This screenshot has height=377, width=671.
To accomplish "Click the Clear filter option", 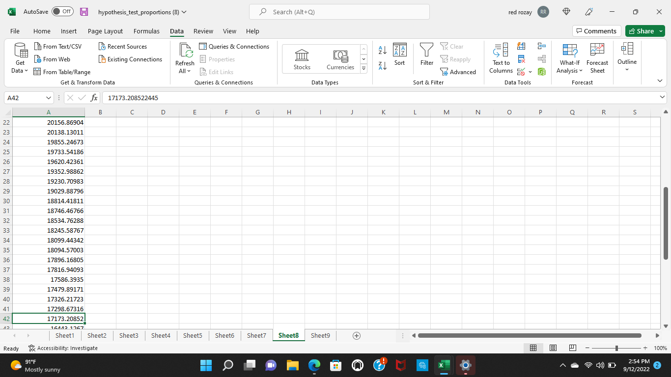I will pyautogui.click(x=452, y=46).
